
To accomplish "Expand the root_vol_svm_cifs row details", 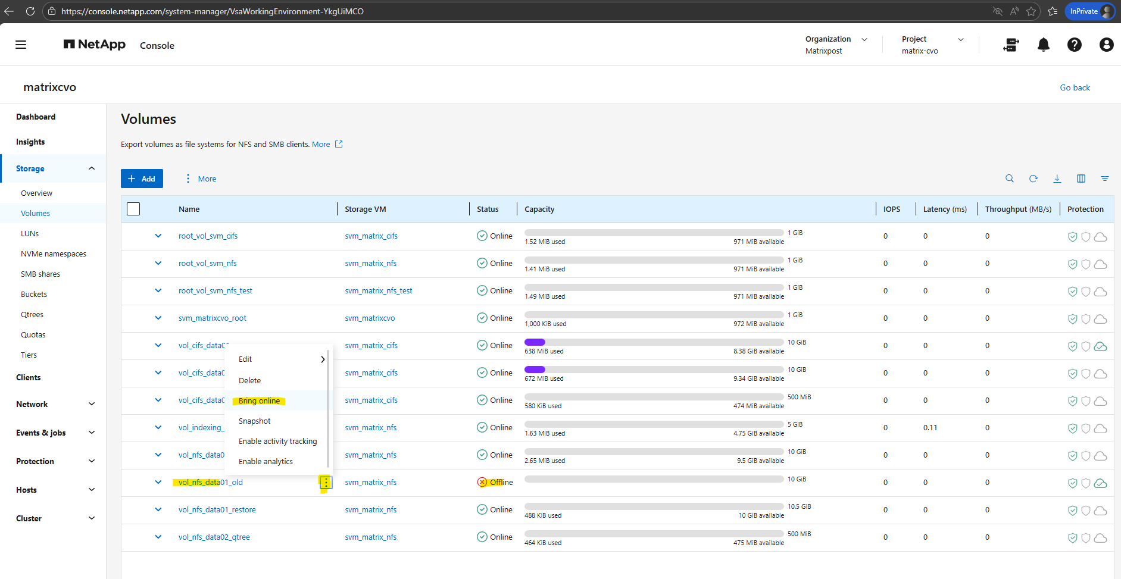I will (x=158, y=236).
